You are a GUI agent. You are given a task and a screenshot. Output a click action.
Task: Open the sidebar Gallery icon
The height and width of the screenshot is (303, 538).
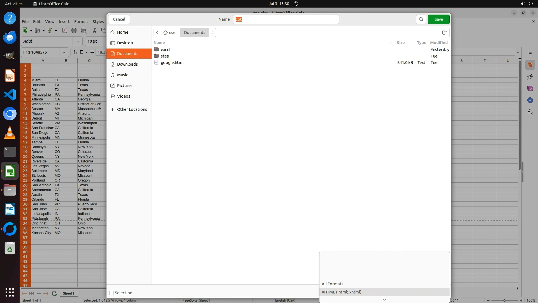pos(530,89)
